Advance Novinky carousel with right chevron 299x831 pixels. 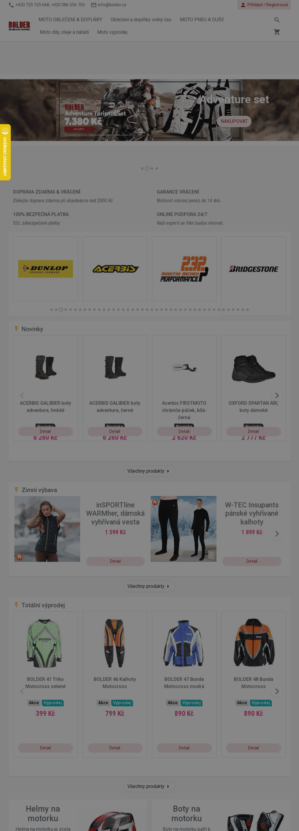tap(277, 396)
